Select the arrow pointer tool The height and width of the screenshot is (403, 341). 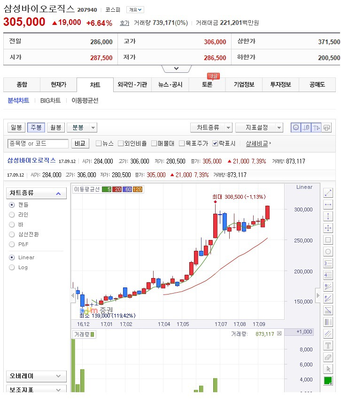coord(328,369)
